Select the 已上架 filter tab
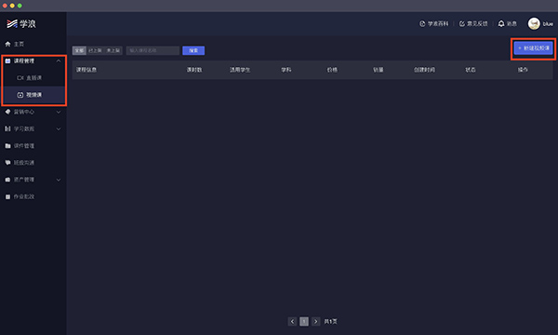558x335 pixels. (95, 50)
